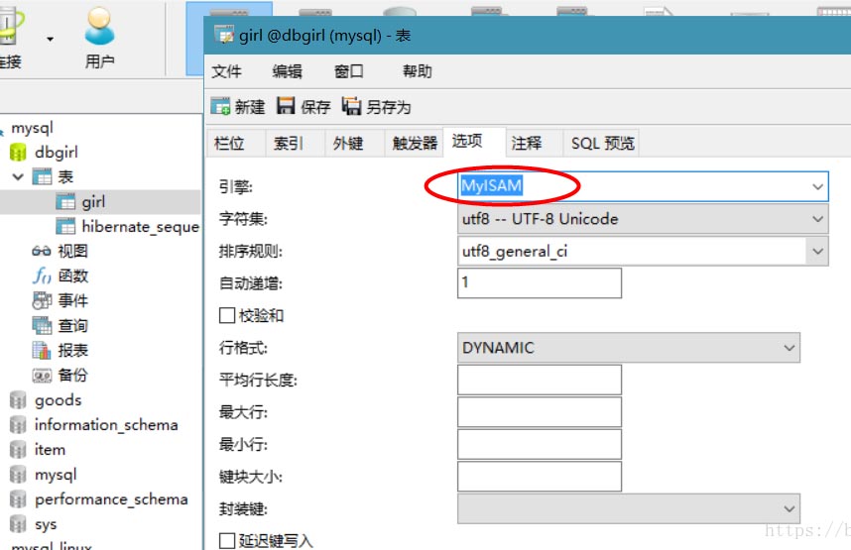Click the table editor window title icon
This screenshot has height=550, width=851.
[223, 35]
